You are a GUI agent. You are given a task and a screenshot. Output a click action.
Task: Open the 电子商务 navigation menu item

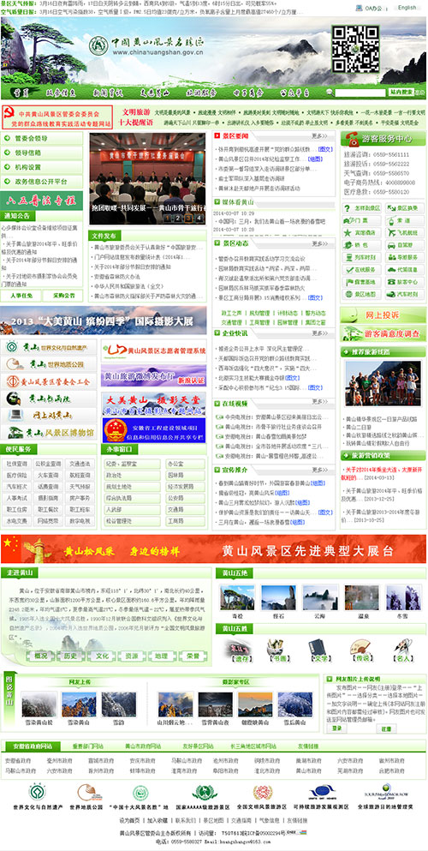[x=247, y=93]
